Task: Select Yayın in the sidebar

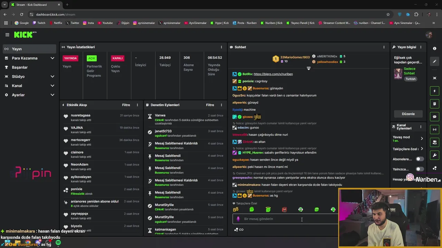Action: point(29,49)
